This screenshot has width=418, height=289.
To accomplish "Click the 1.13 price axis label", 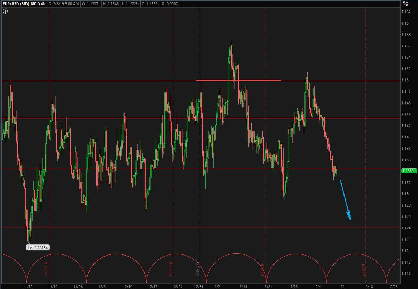I will pyautogui.click(x=405, y=194).
